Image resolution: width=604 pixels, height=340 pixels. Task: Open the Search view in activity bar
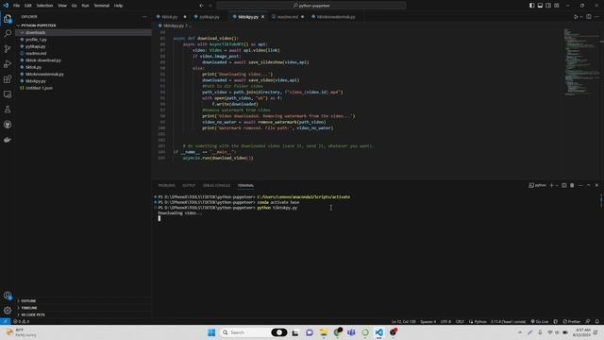coord(8,34)
